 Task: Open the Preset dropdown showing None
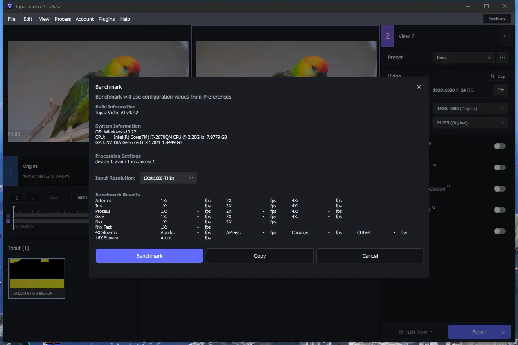coord(464,58)
